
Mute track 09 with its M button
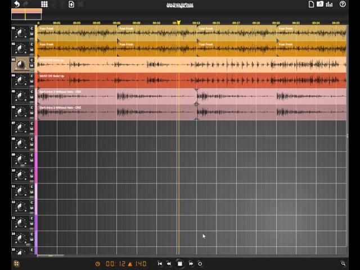click(x=31, y=161)
